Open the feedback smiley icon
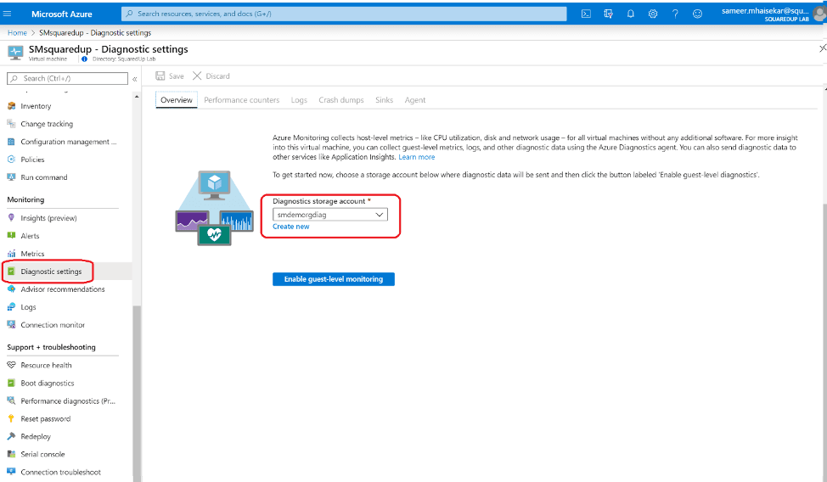This screenshot has width=827, height=482. point(698,14)
